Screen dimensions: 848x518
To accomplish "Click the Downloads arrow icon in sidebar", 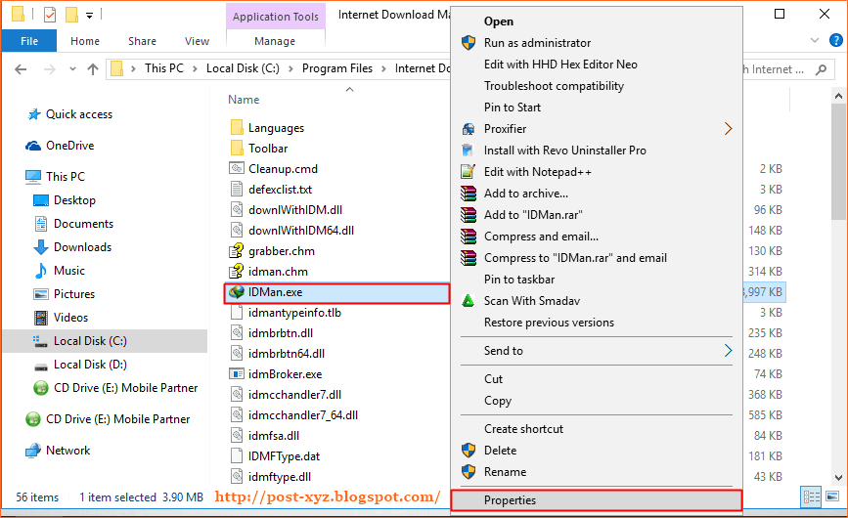I will coord(40,247).
